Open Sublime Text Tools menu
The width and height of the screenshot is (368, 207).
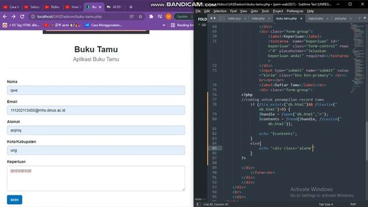pyautogui.click(x=265, y=11)
